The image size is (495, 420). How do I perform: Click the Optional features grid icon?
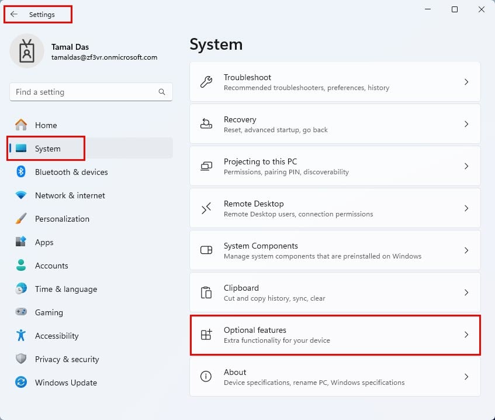coord(206,335)
